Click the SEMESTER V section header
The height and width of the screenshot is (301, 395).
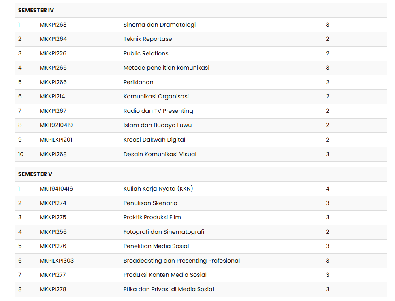pos(35,174)
